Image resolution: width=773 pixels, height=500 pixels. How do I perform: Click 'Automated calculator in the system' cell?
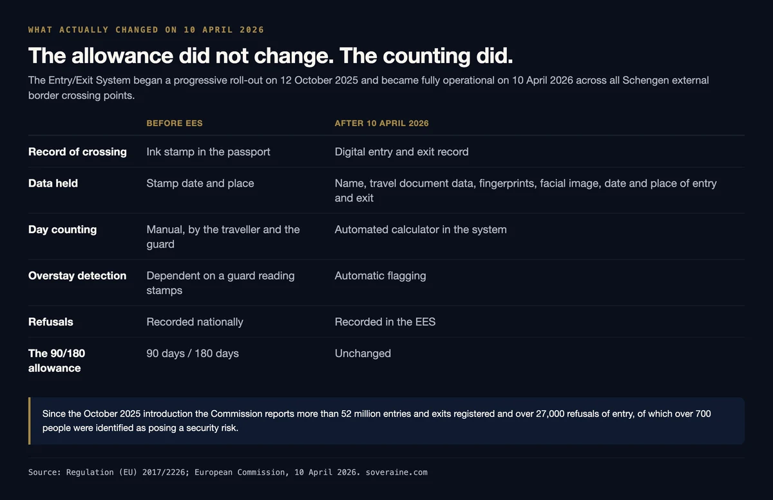[421, 230]
